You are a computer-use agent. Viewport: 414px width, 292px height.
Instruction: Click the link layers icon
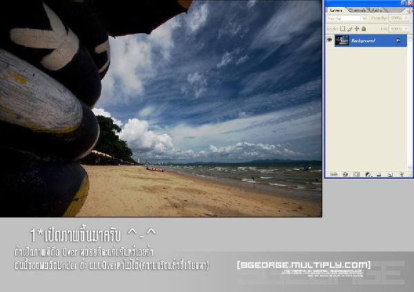(x=333, y=175)
